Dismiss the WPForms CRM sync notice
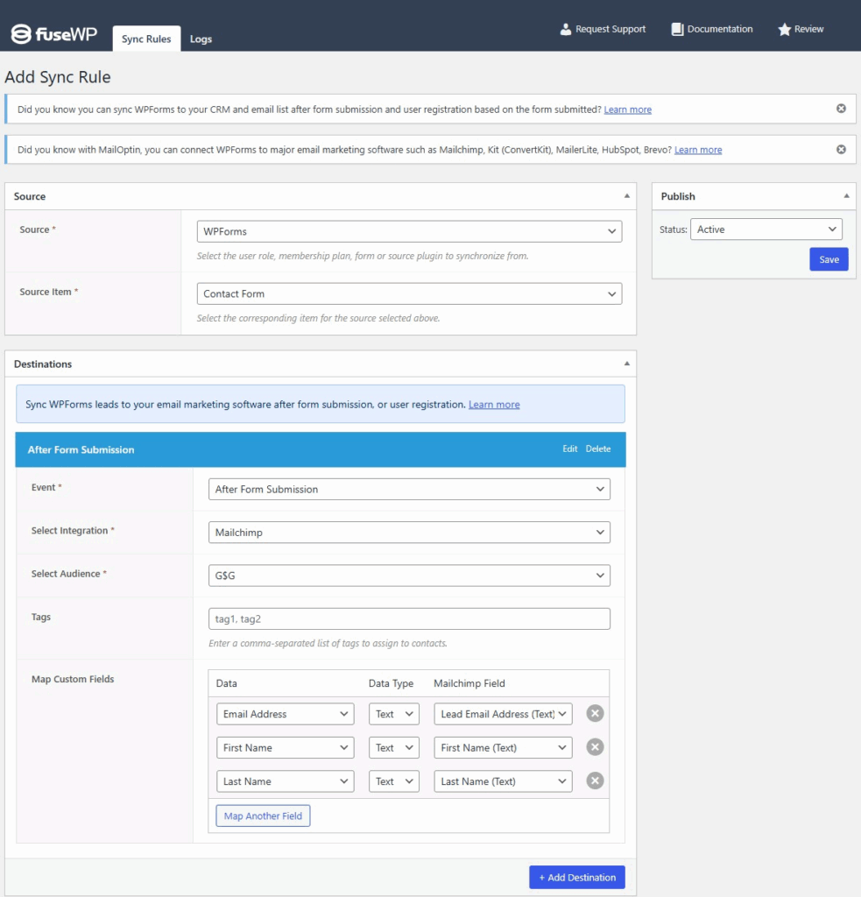The width and height of the screenshot is (861, 897). coord(841,109)
